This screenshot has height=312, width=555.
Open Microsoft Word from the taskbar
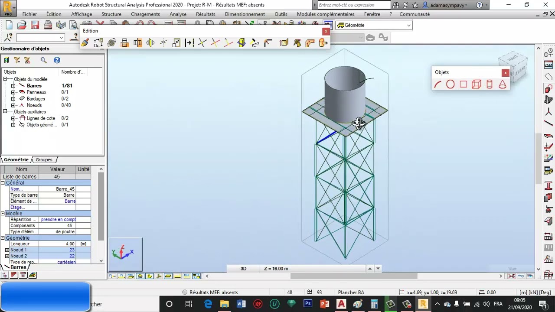pyautogui.click(x=241, y=304)
